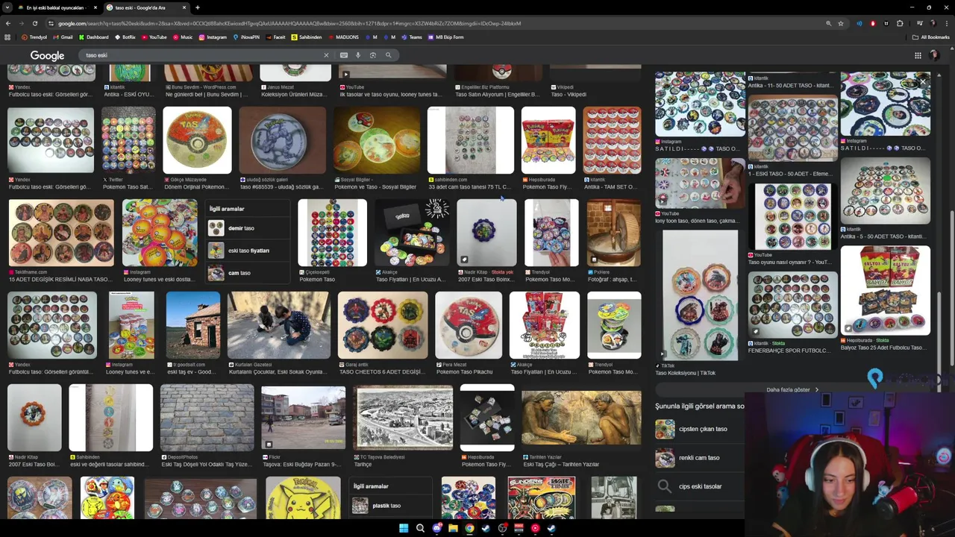Open the '15 ADET DEĞİŞİK RESİMLİ NABA TASO' result
The width and height of the screenshot is (955, 537).
pyautogui.click(x=61, y=233)
